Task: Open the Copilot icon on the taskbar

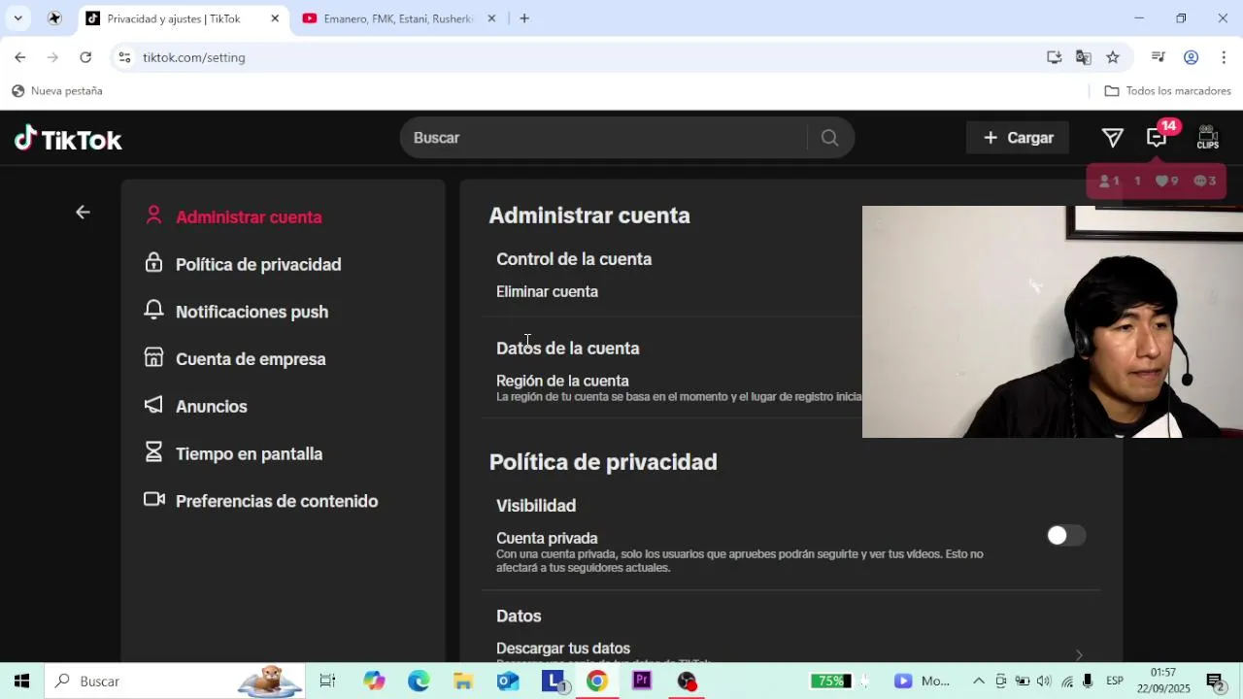Action: [374, 681]
